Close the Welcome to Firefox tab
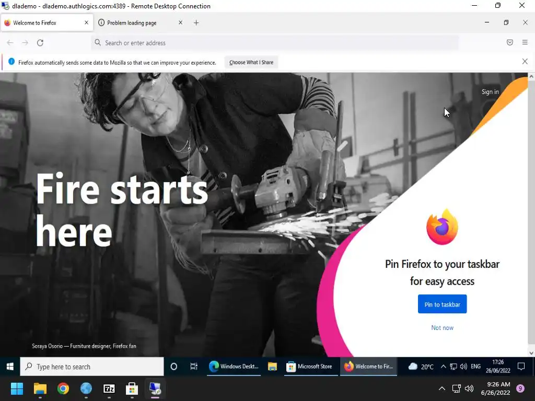This screenshot has width=535, height=401. pyautogui.click(x=86, y=22)
